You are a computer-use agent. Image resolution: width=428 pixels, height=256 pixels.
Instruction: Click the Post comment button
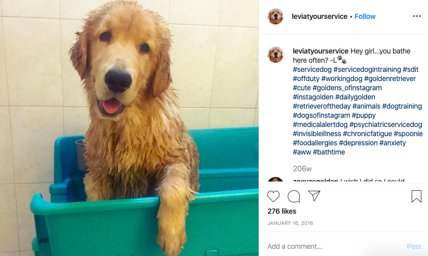point(414,246)
